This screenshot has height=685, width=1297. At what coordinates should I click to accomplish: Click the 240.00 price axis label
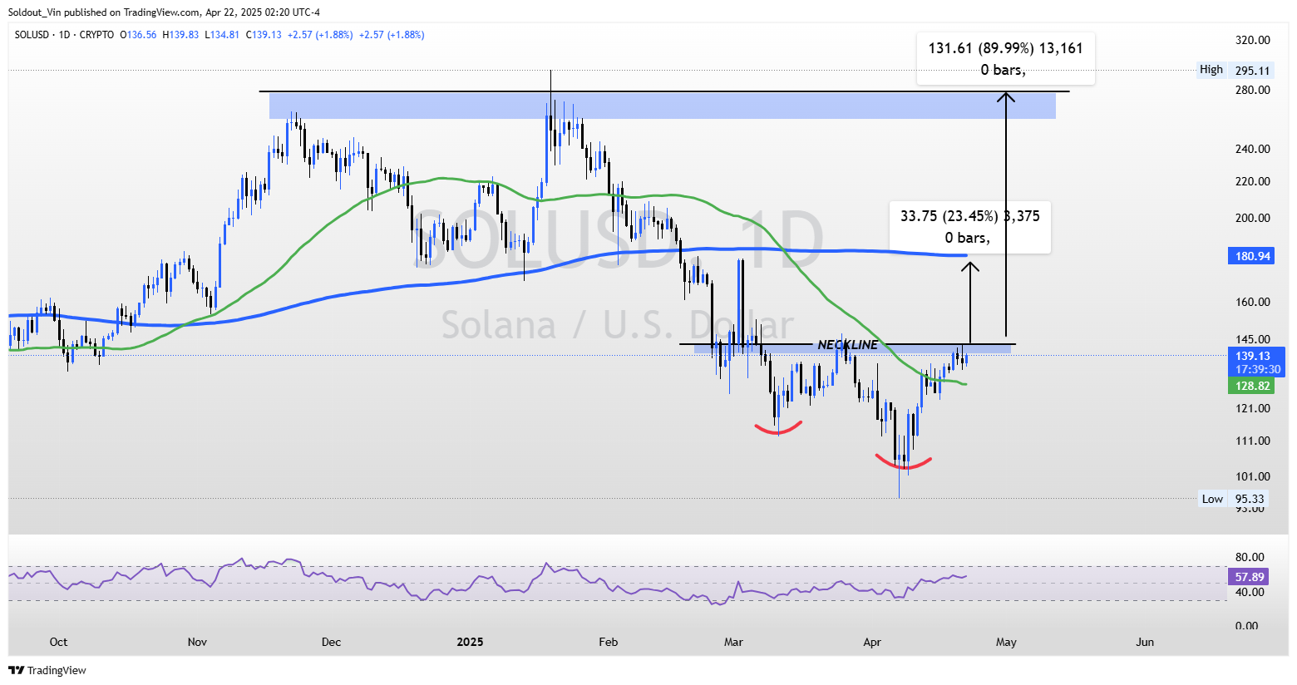coord(1252,149)
